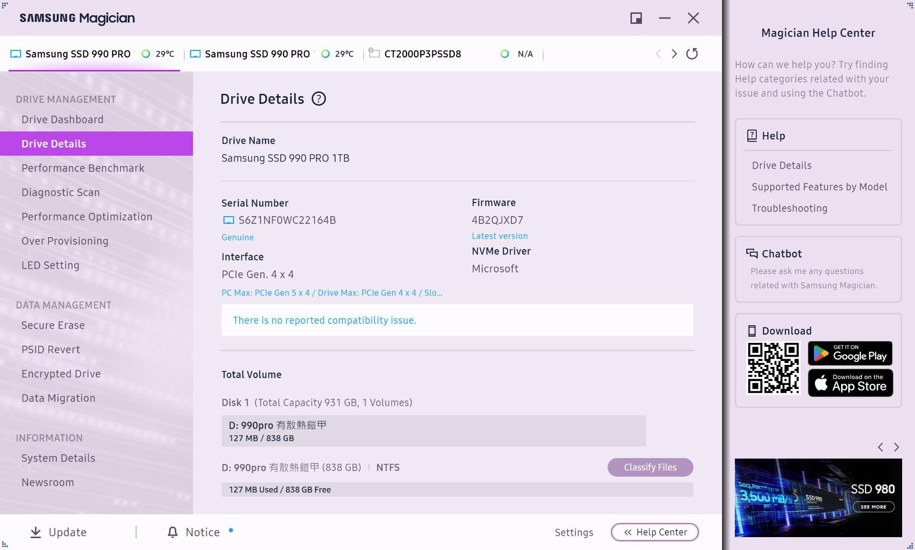Viewport: 915px width, 550px height.
Task: Switch to the second Samsung SSD 990 PRO tab
Action: (274, 54)
